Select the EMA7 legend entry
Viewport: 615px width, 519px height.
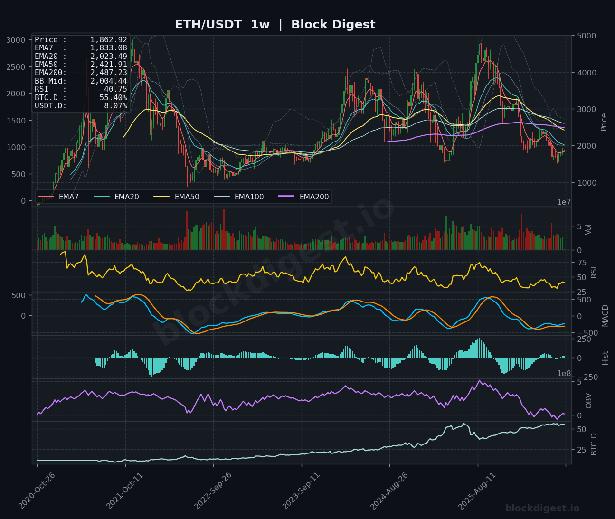pos(58,197)
